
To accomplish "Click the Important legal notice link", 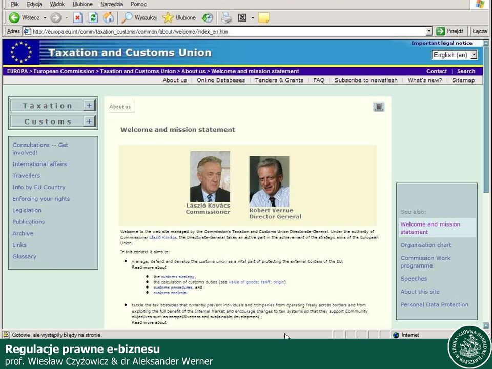I will click(442, 43).
